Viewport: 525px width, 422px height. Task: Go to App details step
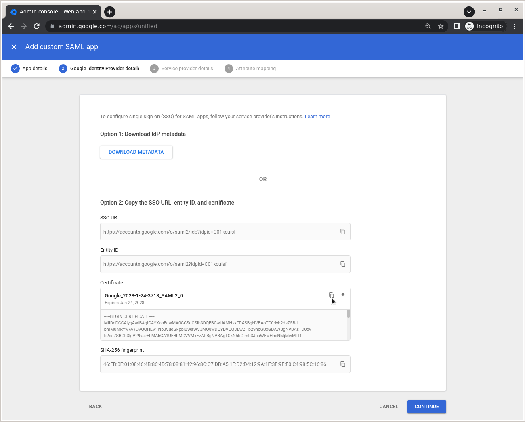[29, 69]
